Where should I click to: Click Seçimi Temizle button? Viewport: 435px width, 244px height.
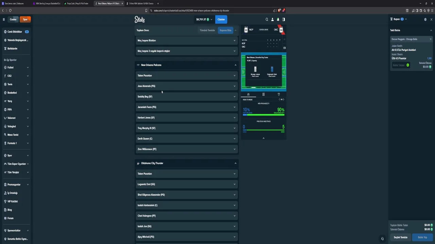400,237
